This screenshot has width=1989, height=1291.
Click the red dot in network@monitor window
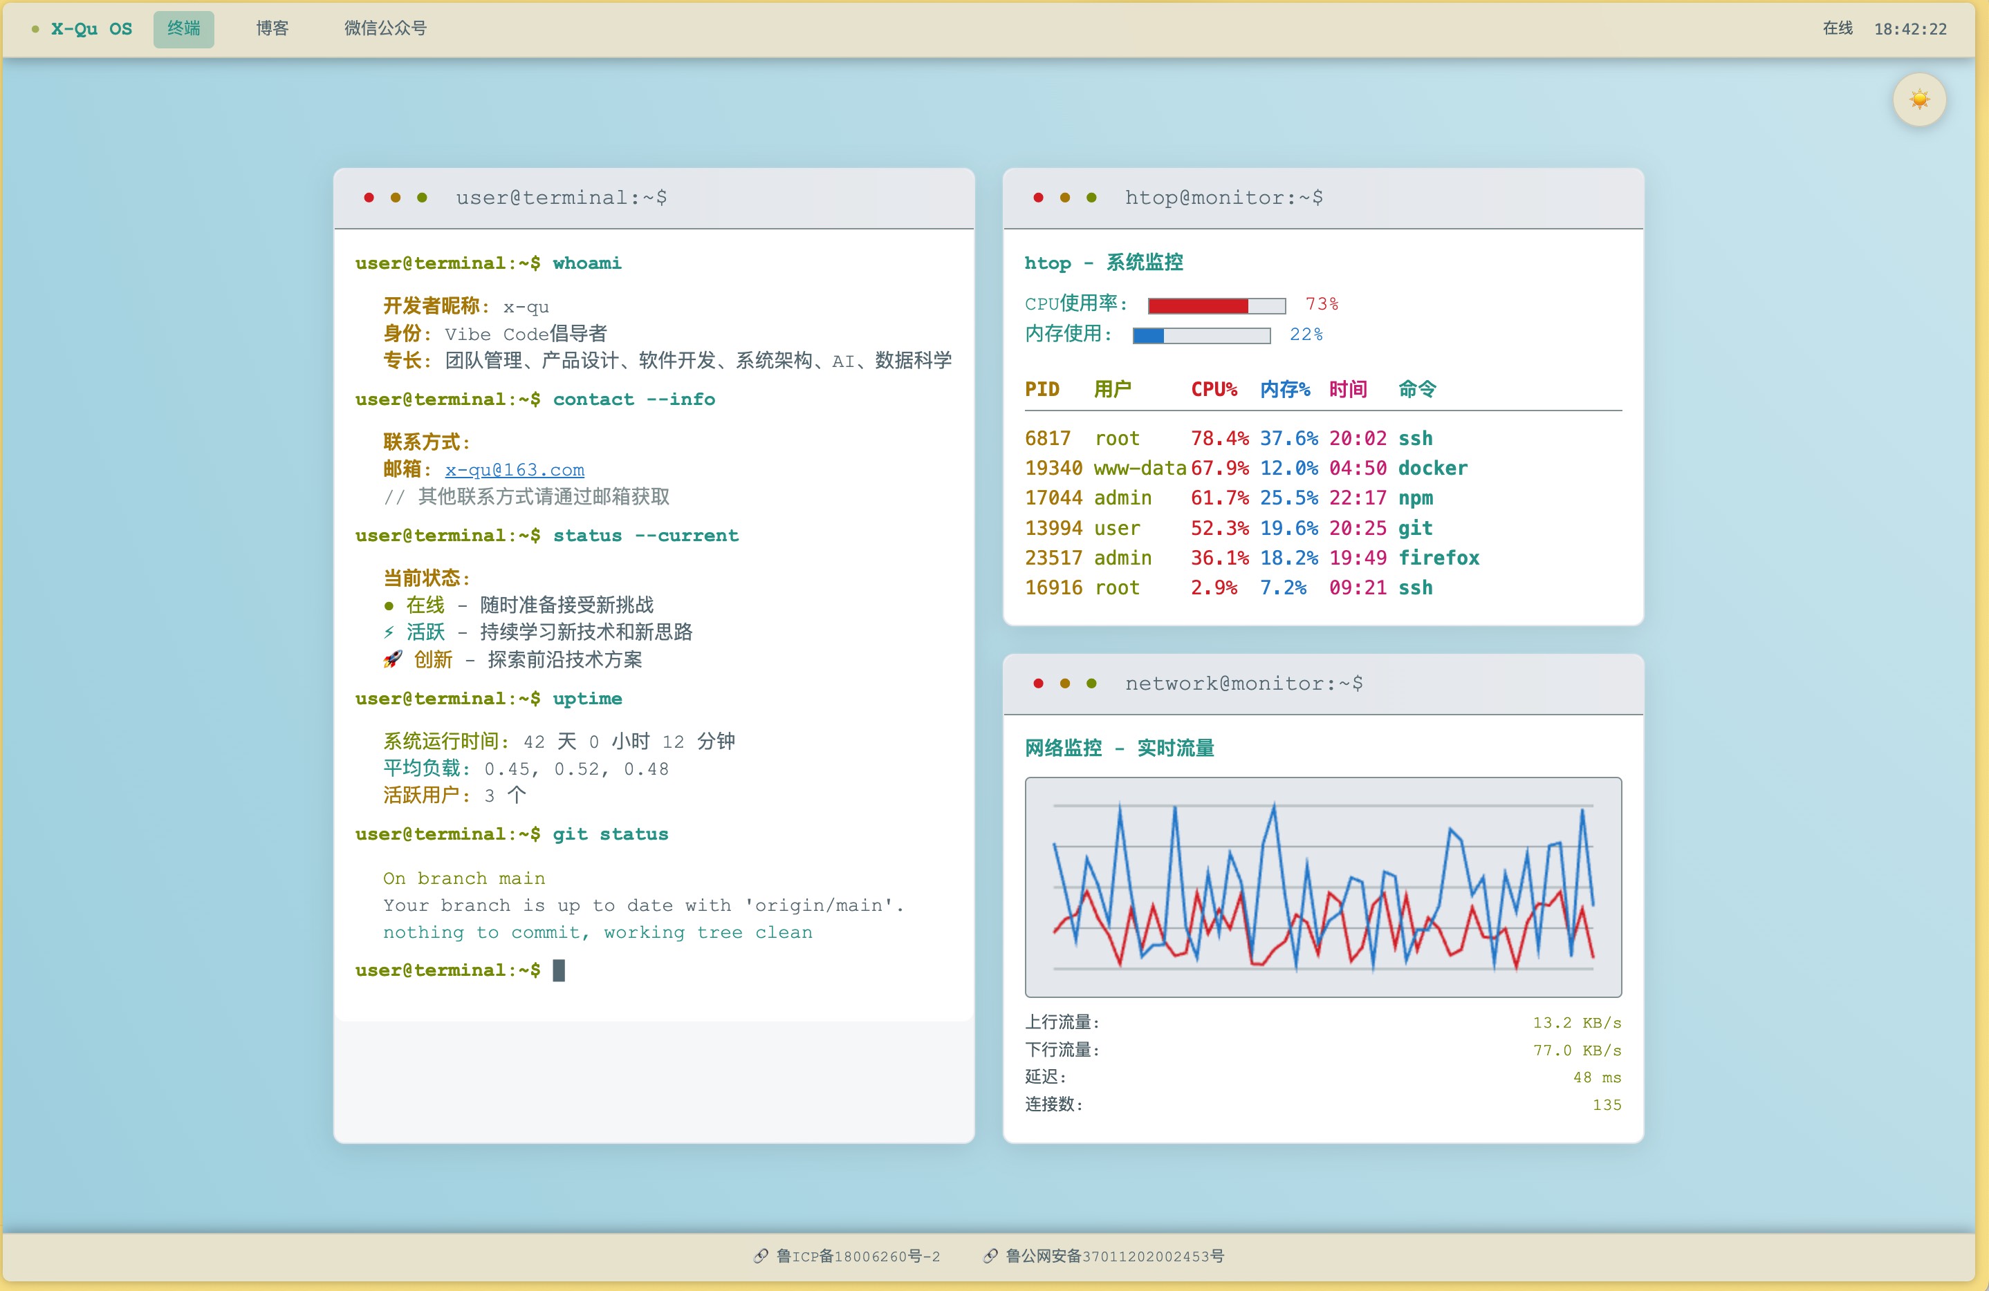pos(1038,683)
